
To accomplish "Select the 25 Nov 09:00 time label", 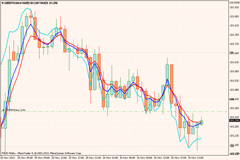I will click(x=42, y=158).
